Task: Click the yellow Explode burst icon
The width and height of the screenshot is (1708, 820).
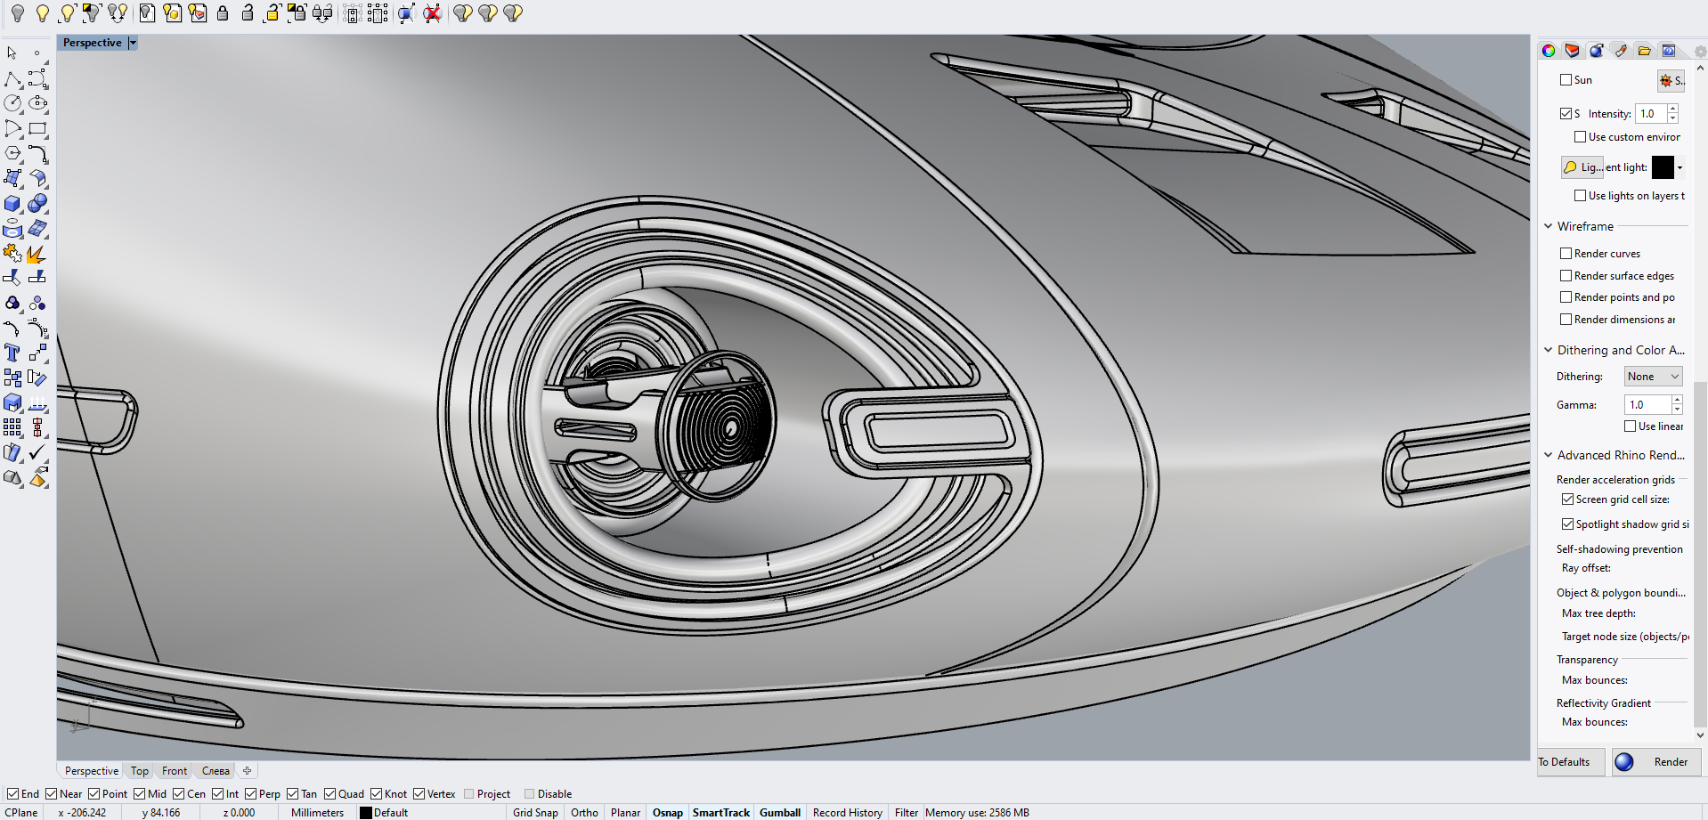Action: (x=36, y=254)
